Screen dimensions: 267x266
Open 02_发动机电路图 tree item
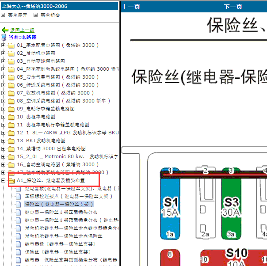36,53
